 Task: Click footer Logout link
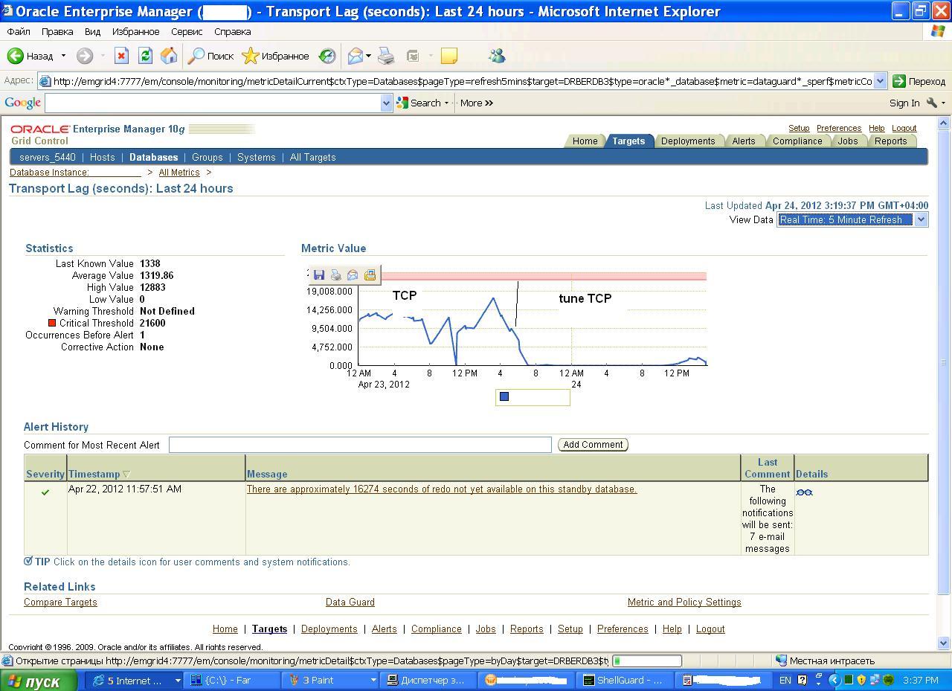tap(710, 629)
